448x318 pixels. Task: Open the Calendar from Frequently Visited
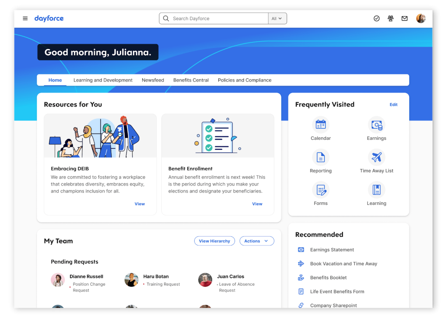[x=321, y=125]
